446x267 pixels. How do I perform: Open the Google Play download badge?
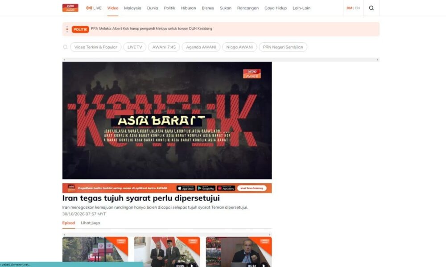206,188
